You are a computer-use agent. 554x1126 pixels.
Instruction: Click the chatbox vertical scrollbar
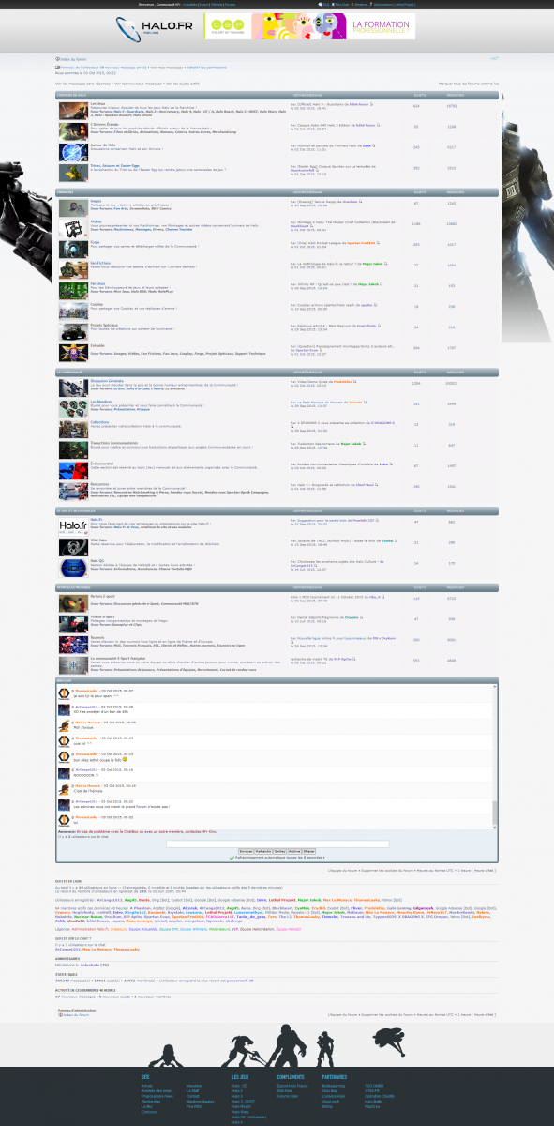pos(493,754)
